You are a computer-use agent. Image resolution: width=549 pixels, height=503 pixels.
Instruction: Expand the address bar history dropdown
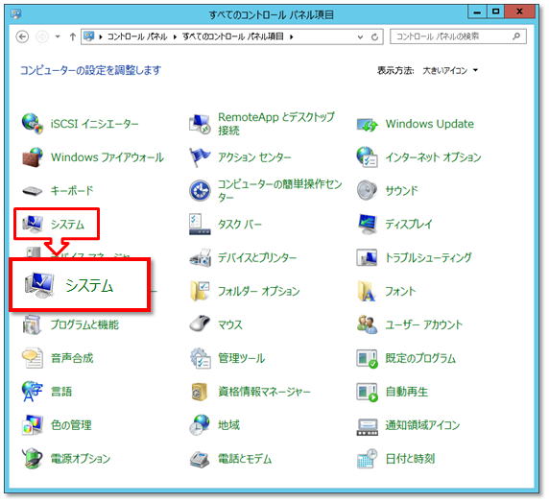pyautogui.click(x=360, y=36)
